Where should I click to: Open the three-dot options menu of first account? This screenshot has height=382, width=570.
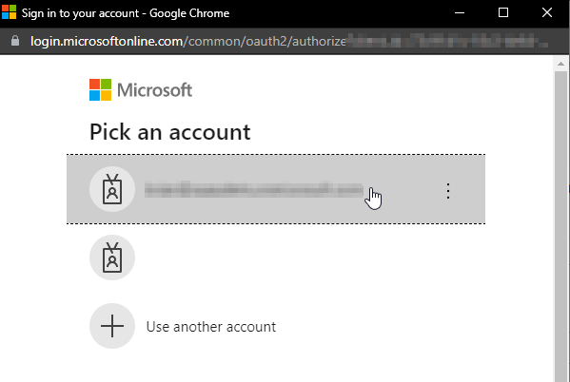click(x=448, y=191)
